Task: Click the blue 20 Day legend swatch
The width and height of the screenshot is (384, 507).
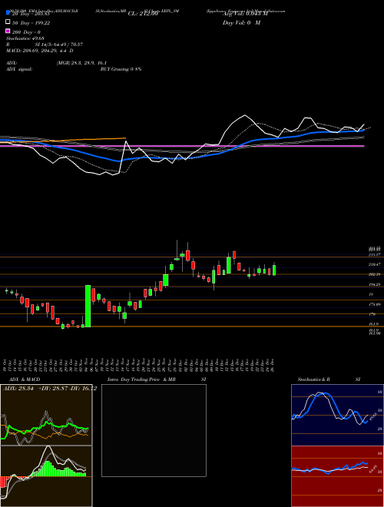Action: point(8,13)
